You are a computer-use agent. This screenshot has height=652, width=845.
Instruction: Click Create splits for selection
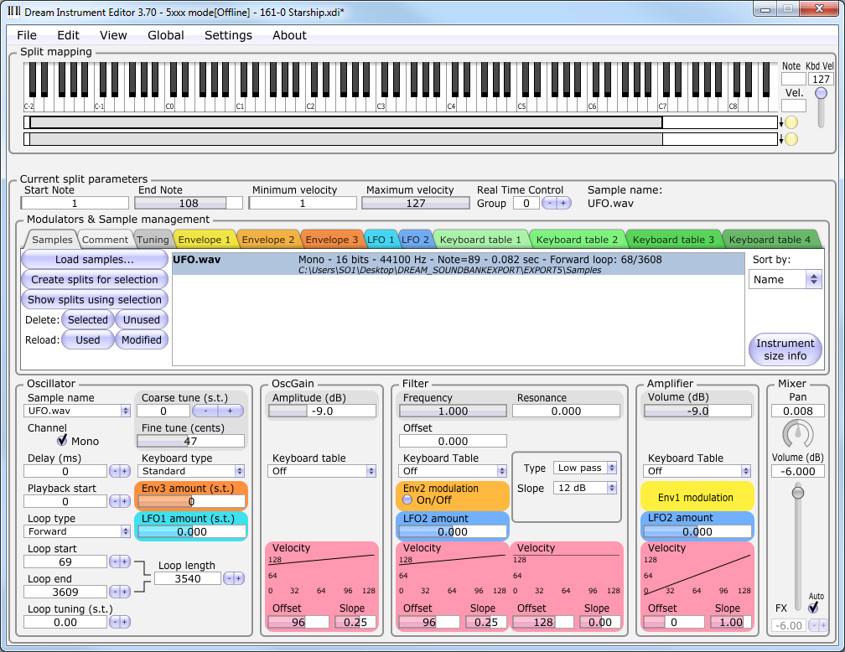(94, 280)
